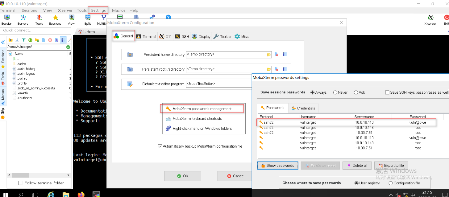Select the Passwords tab
The height and width of the screenshot is (197, 449).
pos(272,108)
